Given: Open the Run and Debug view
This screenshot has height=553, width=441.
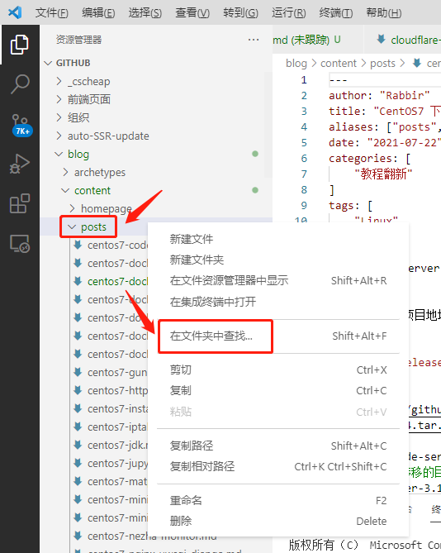Looking at the screenshot, I should point(20,164).
